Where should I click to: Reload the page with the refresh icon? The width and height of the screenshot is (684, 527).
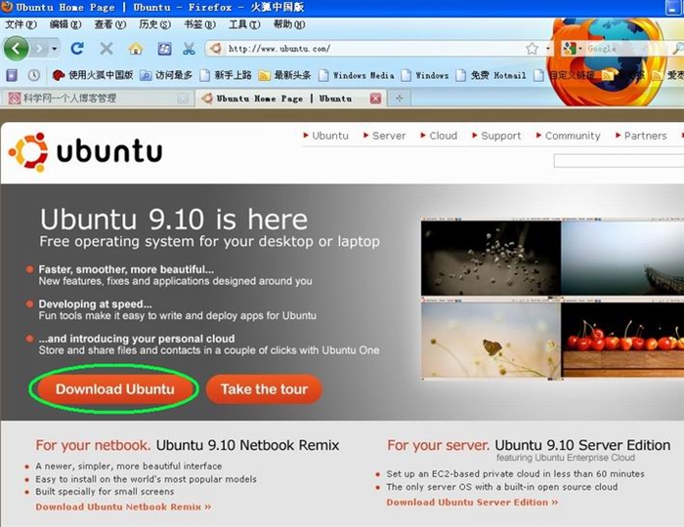coord(77,49)
